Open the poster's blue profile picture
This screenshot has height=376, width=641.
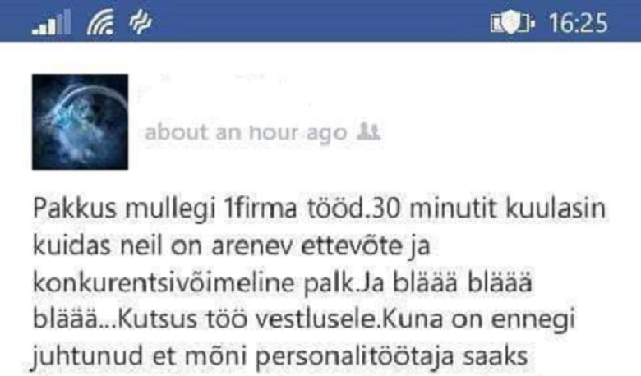[x=81, y=122]
